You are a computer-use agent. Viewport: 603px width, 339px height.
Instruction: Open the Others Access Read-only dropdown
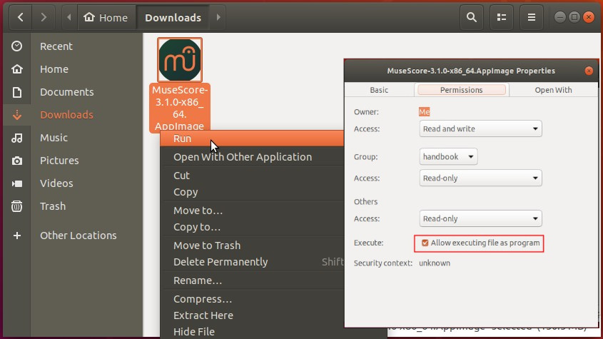point(480,218)
